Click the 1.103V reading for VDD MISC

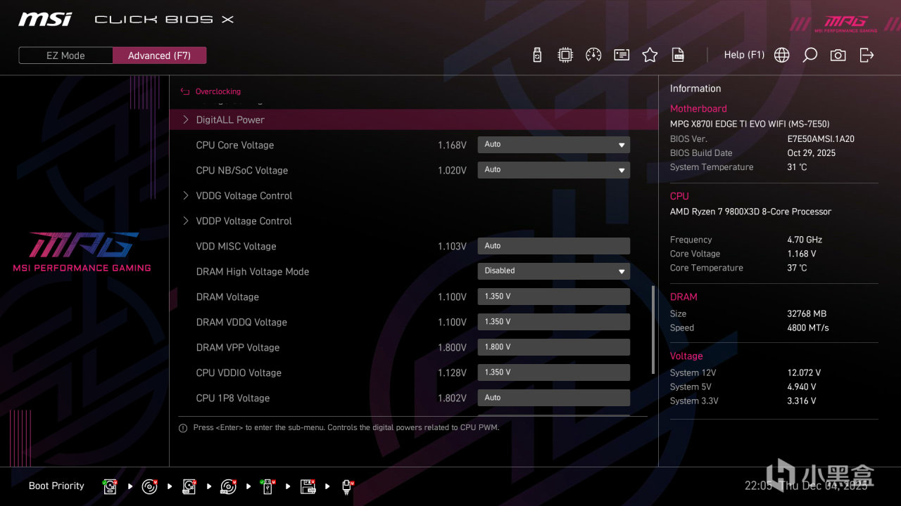point(452,247)
